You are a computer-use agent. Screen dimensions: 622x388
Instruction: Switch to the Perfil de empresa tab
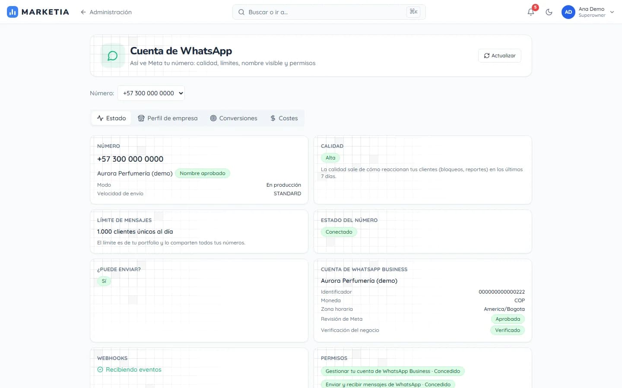pyautogui.click(x=168, y=118)
